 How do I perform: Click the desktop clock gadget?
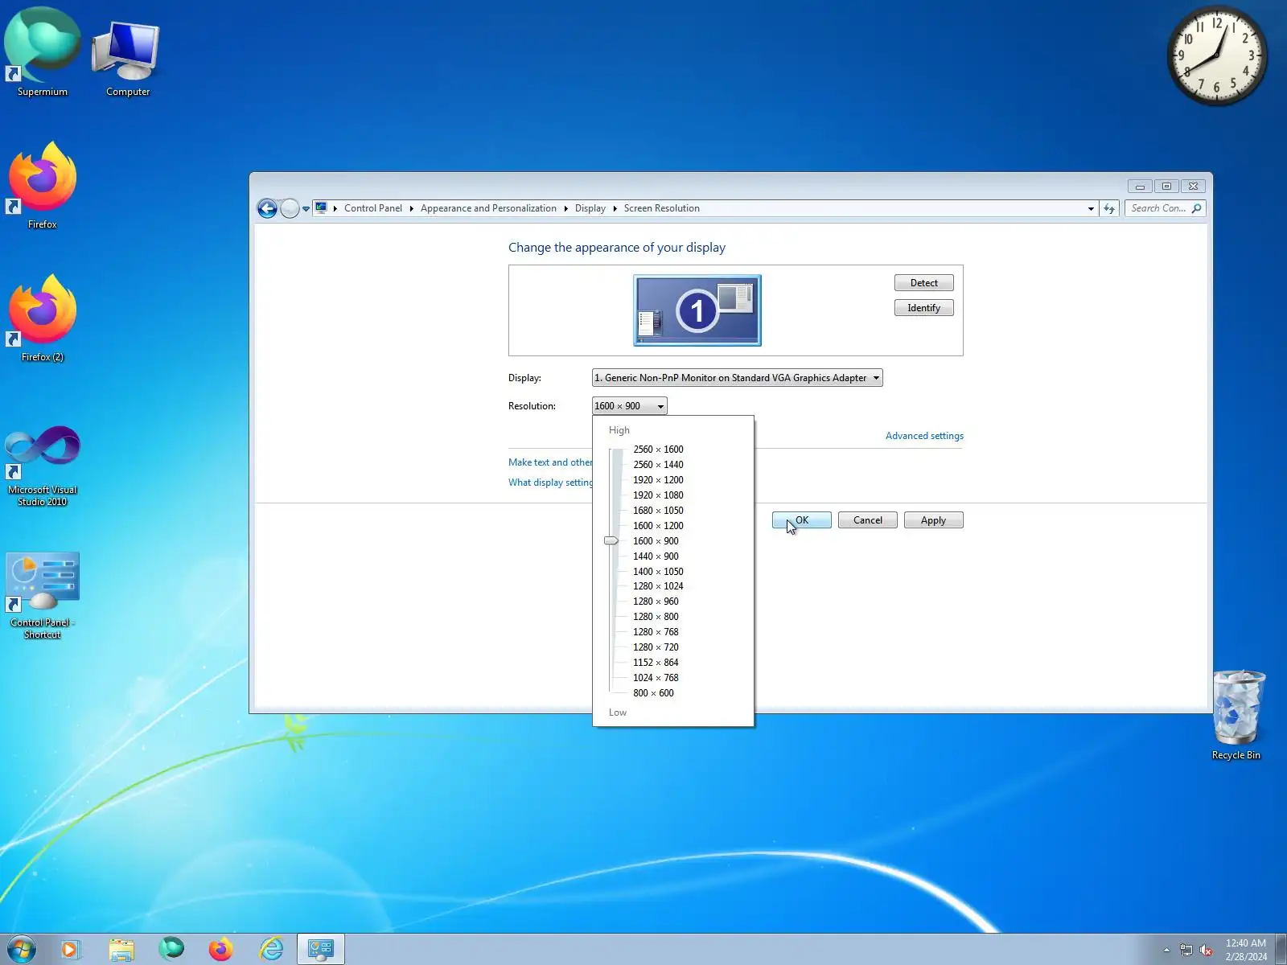coord(1217,55)
